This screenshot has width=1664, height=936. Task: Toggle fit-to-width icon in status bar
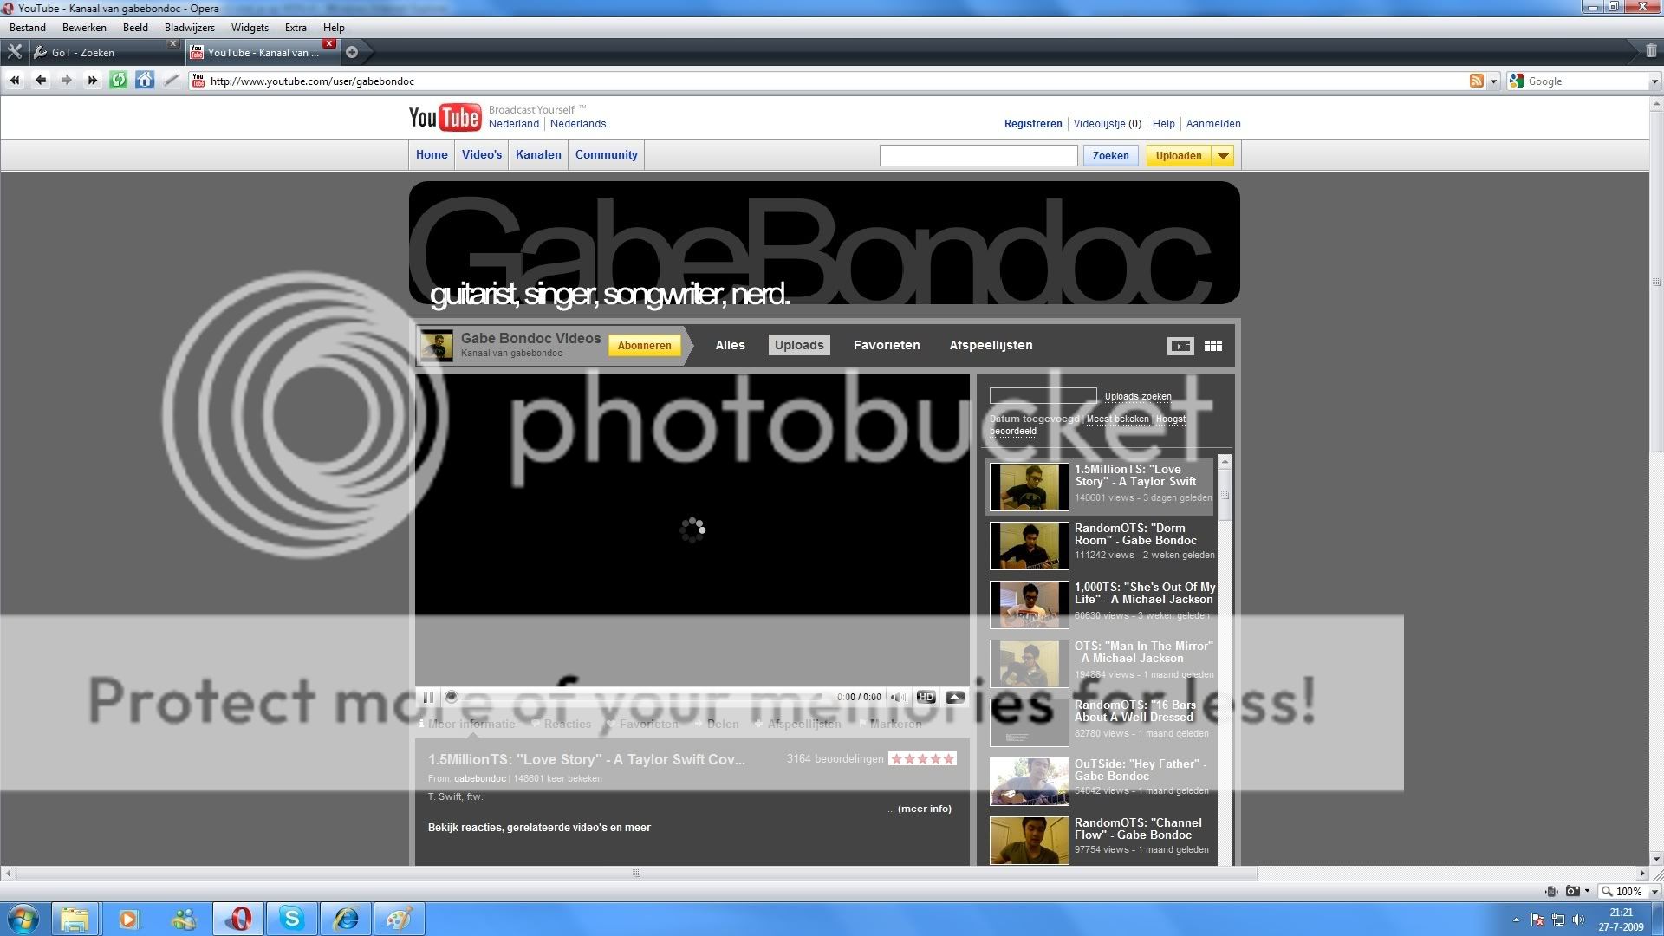(x=1550, y=891)
